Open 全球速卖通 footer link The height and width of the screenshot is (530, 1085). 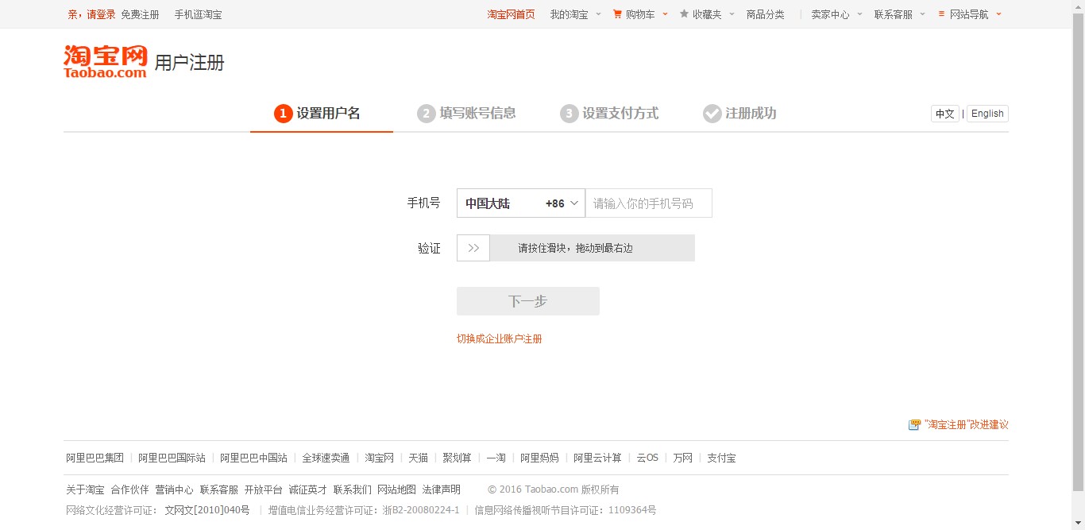click(x=326, y=458)
